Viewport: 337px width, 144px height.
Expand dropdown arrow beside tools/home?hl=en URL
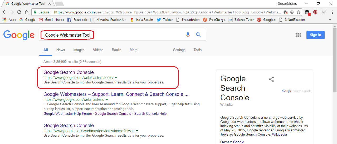tap(137, 131)
